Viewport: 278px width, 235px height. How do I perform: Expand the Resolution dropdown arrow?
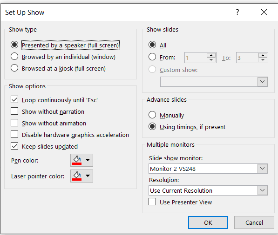[263, 190]
